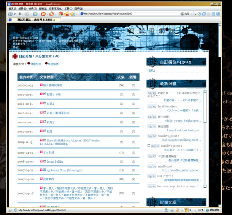Open the Favorites toolbar icon
Image resolution: width=232 pixels, height=215 pixels.
click(x=67, y=14)
